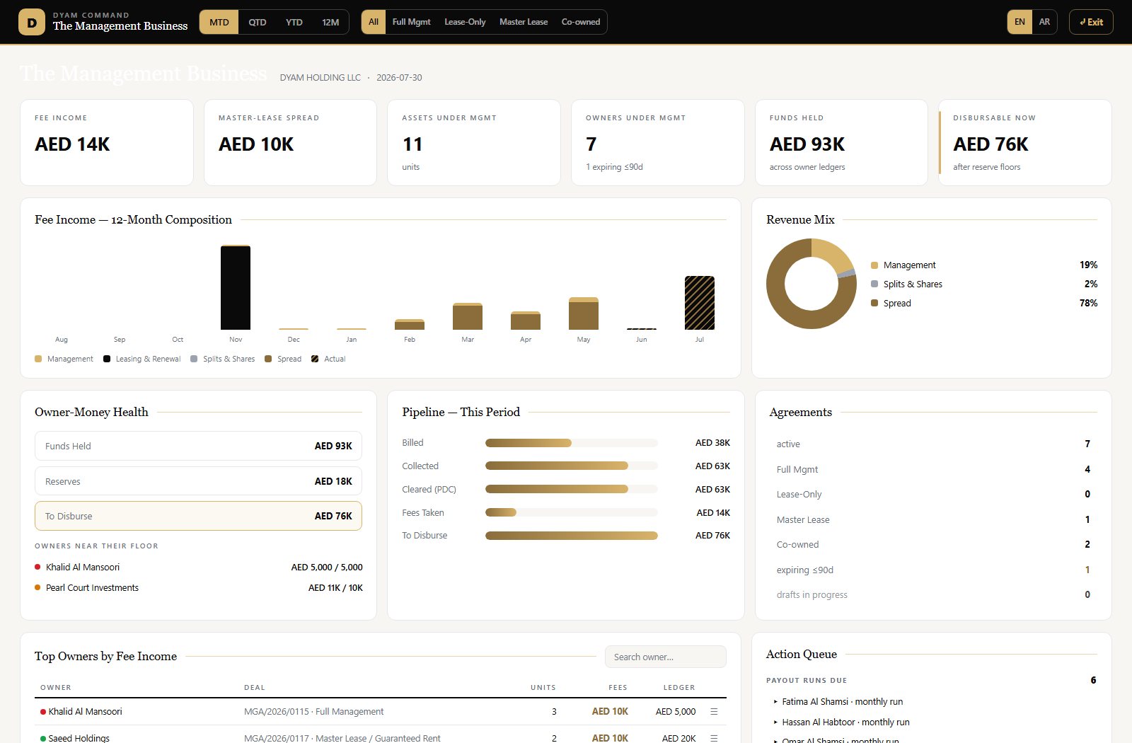Viewport: 1132px width, 743px height.
Task: Open To Disburse AED 76K row
Action: pyautogui.click(x=198, y=516)
